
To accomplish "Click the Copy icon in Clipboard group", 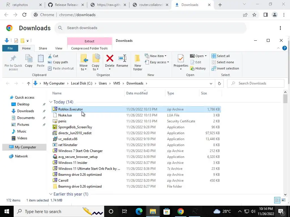I will click(29, 58).
